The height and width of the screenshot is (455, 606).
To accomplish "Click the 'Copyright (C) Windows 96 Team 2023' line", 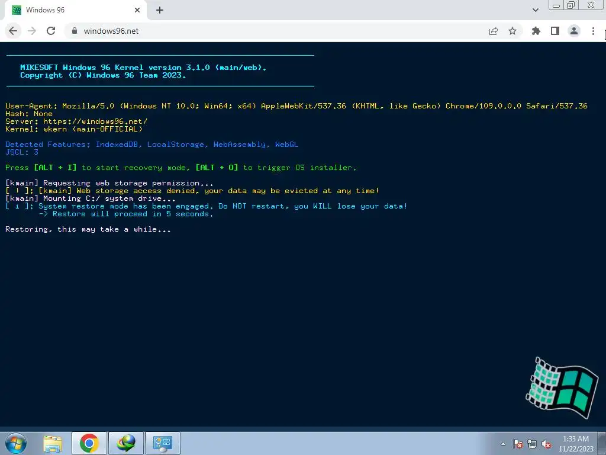I will tap(103, 75).
